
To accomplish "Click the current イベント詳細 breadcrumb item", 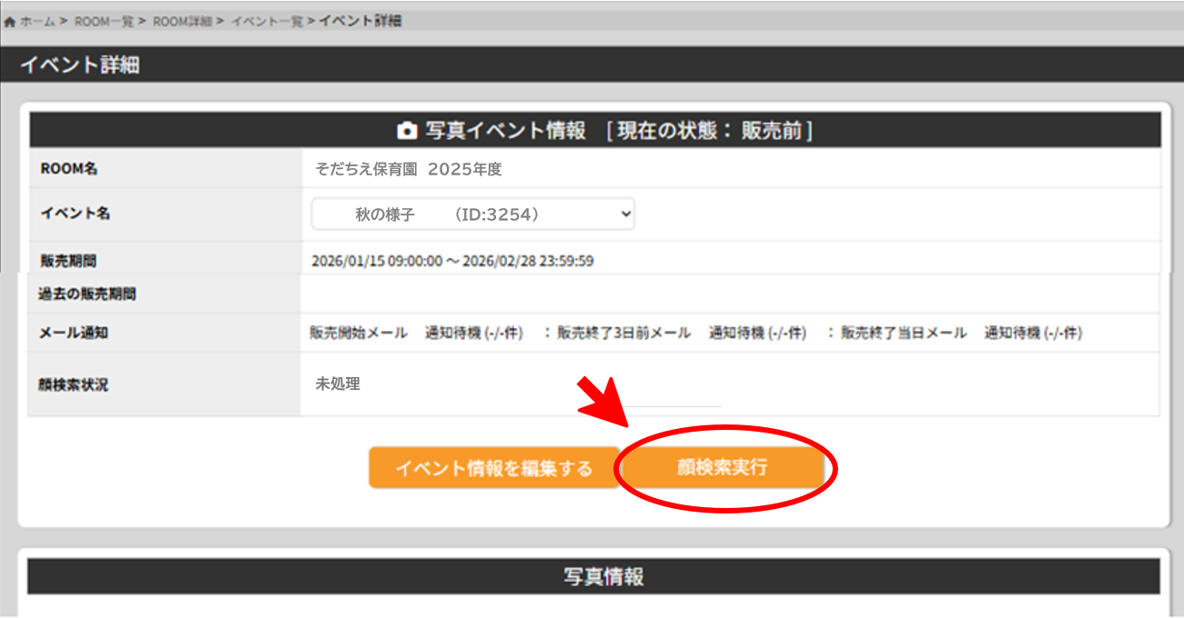I will coord(359,21).
